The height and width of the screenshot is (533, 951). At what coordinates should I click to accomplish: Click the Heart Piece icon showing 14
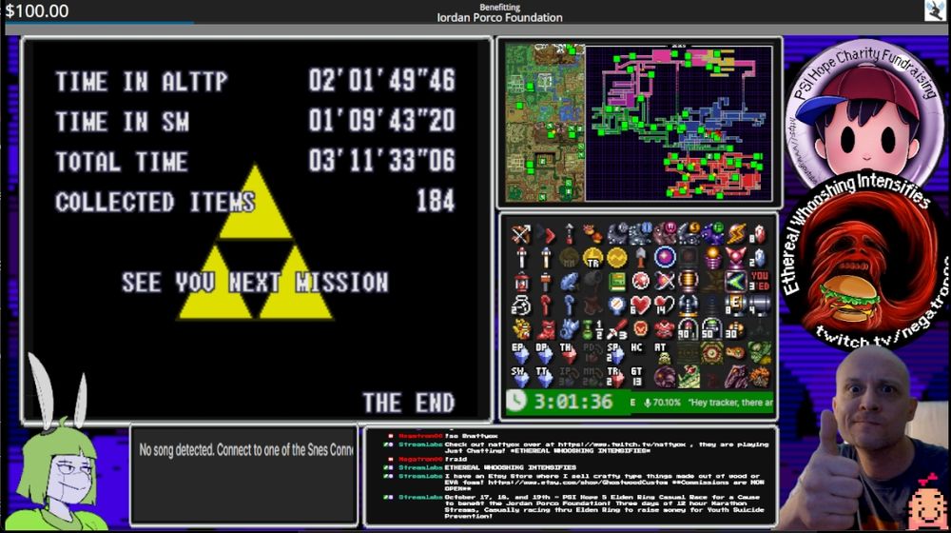665,306
